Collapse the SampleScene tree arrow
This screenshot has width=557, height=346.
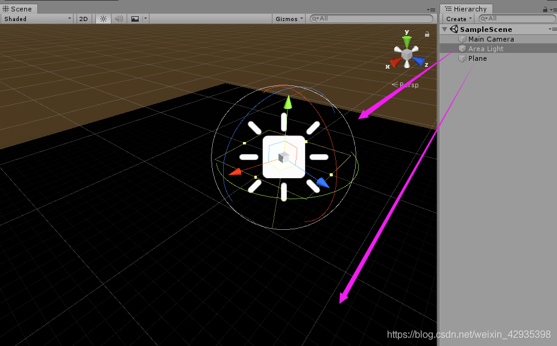pos(445,29)
